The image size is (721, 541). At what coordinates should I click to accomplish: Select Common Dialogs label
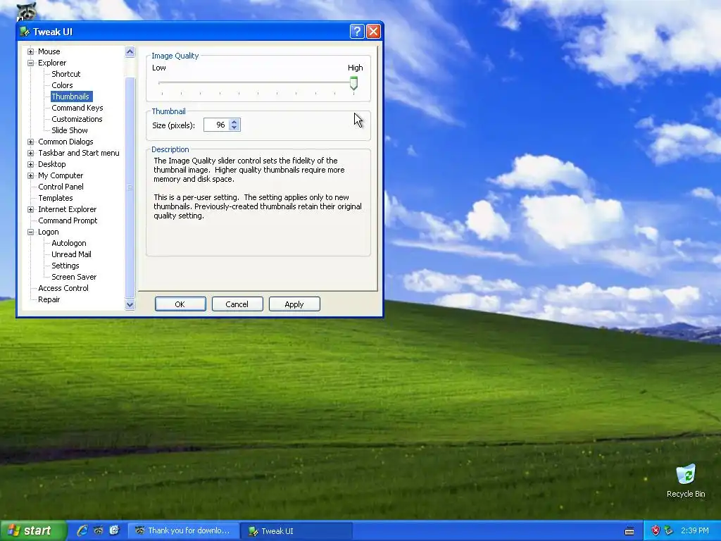(65, 142)
